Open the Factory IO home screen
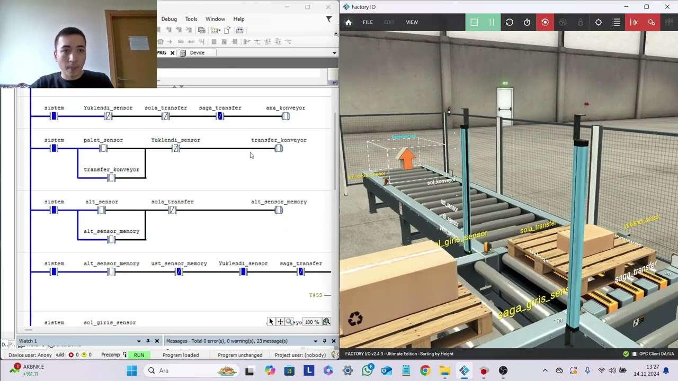 pos(349,22)
